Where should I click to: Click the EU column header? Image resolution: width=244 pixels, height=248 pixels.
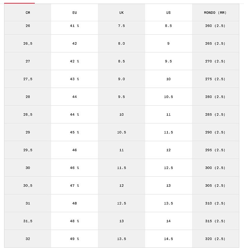75,13
